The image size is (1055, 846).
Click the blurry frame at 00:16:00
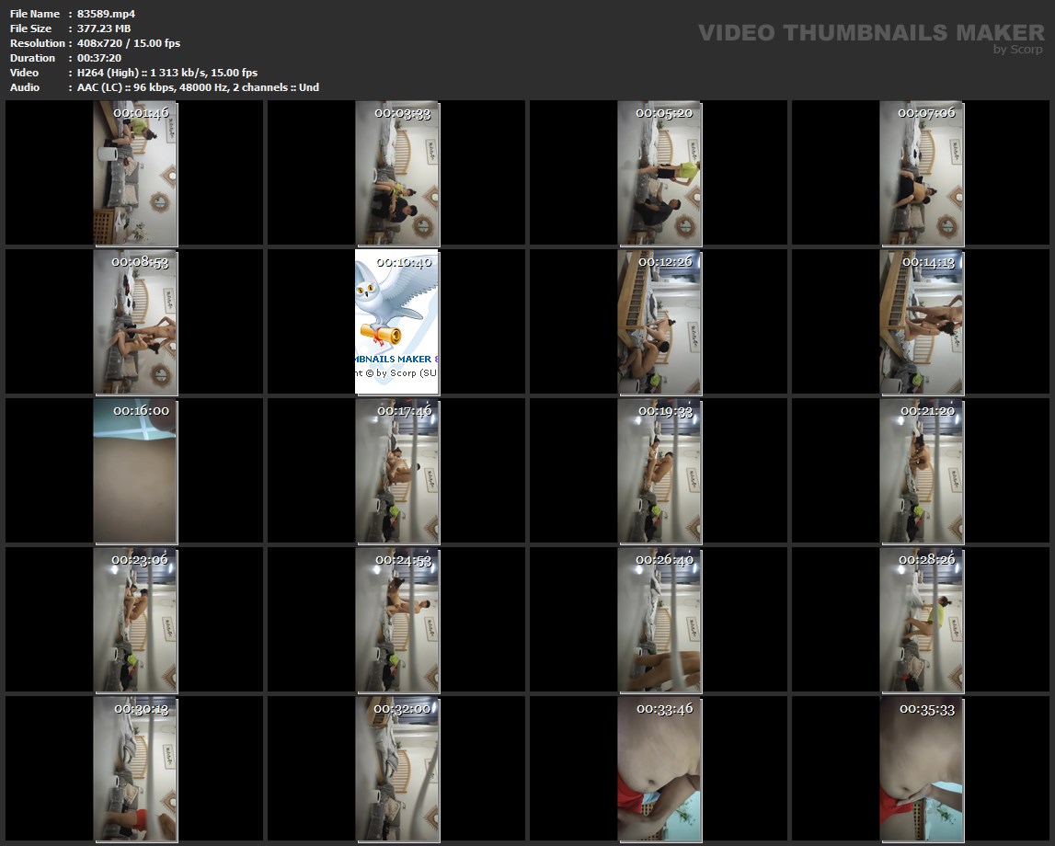[x=135, y=471]
